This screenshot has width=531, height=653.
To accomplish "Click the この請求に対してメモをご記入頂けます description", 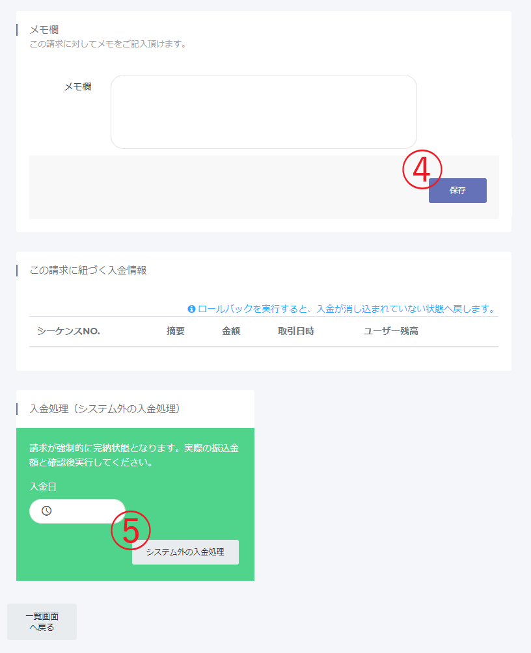I will point(108,44).
